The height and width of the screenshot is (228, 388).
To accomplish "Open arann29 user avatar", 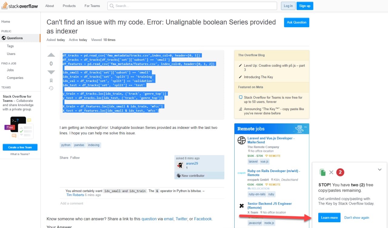I will (180, 165).
